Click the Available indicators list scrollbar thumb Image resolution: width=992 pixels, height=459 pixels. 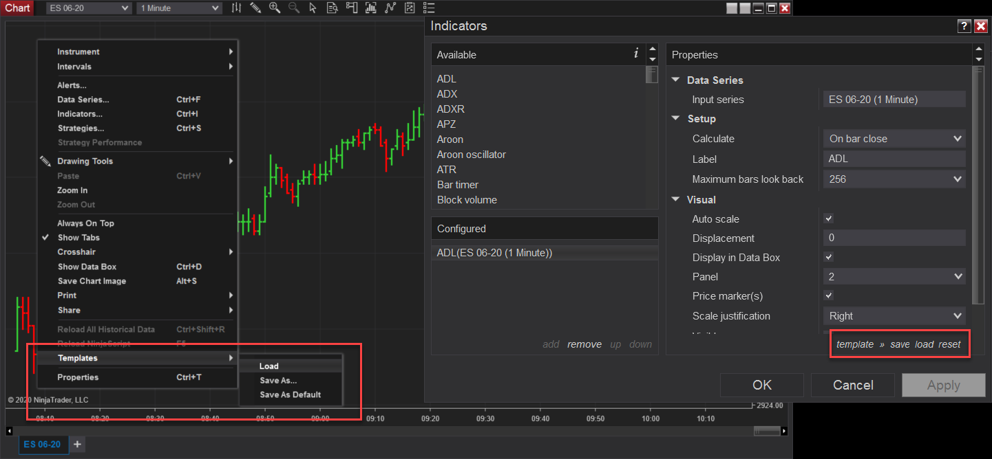pyautogui.click(x=651, y=75)
